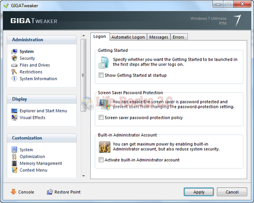Click the Security shield icon

point(15,58)
